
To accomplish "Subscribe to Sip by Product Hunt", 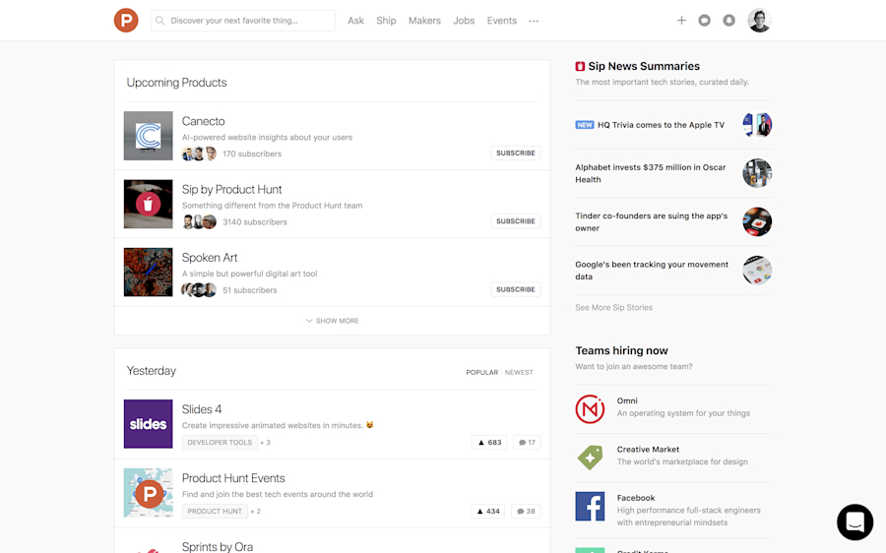I will tap(515, 221).
